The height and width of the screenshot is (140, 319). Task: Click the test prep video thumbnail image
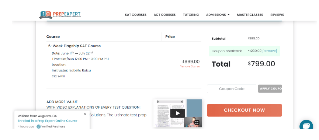click(178, 113)
